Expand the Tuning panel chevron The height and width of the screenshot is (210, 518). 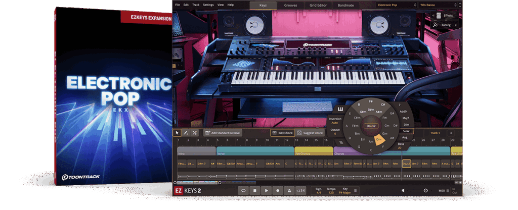pyautogui.click(x=456, y=25)
